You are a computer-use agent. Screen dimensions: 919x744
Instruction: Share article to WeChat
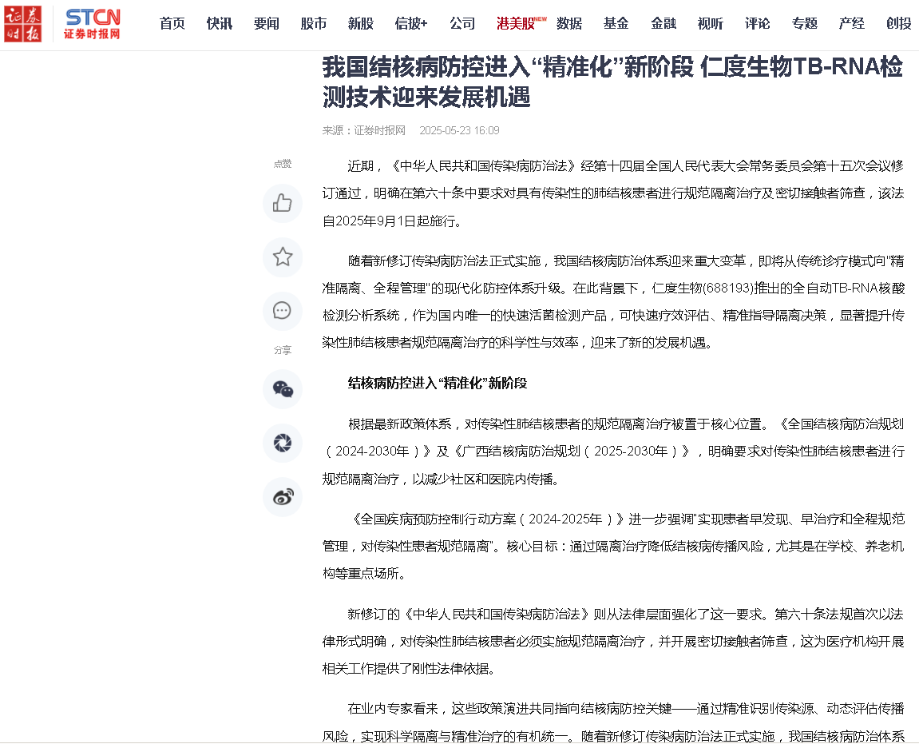[x=283, y=389]
